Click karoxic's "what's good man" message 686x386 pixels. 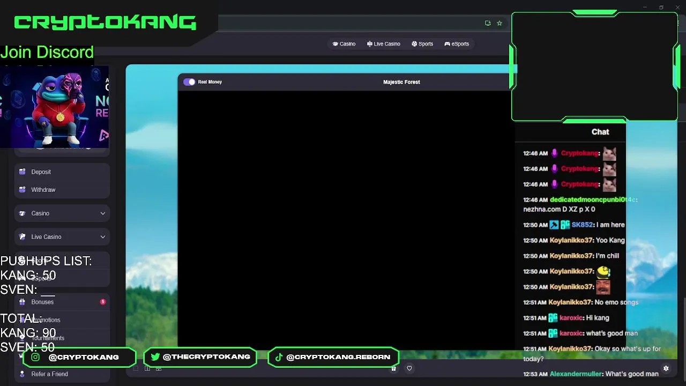(612, 333)
